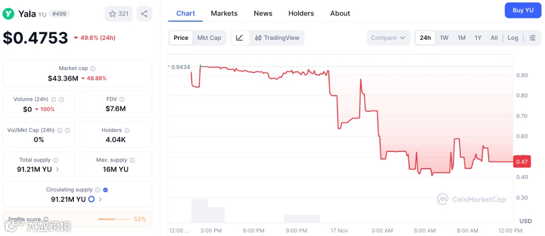Click Holders info icon

(127, 130)
